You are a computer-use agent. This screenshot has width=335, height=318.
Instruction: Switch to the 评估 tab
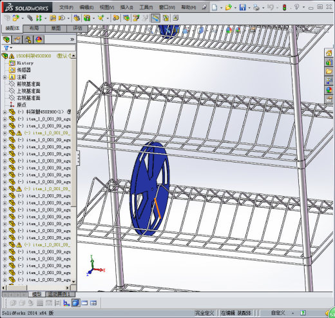pos(77,28)
